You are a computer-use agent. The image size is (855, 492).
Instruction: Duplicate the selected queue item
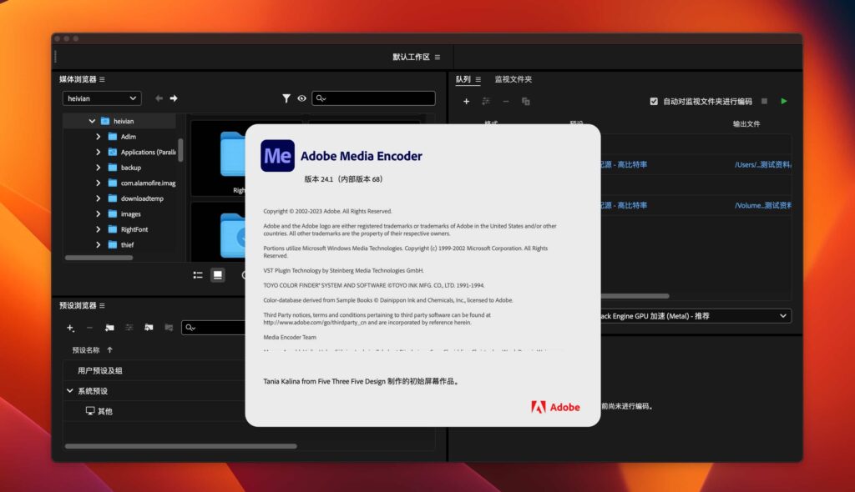pos(527,101)
